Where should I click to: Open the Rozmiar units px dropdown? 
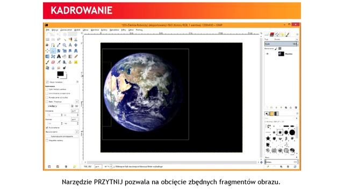[75, 120]
